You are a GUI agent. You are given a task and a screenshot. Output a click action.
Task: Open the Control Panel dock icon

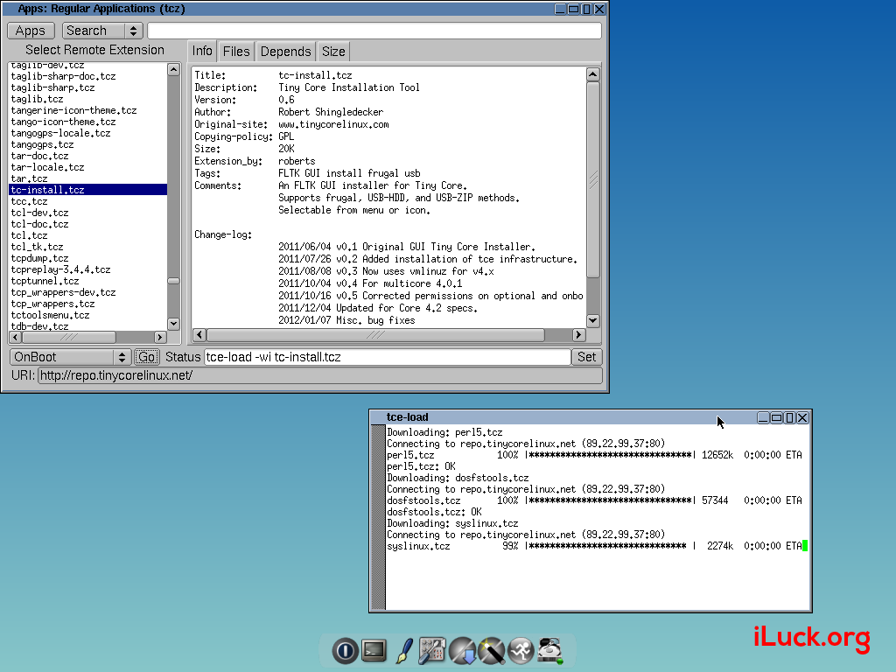point(432,650)
